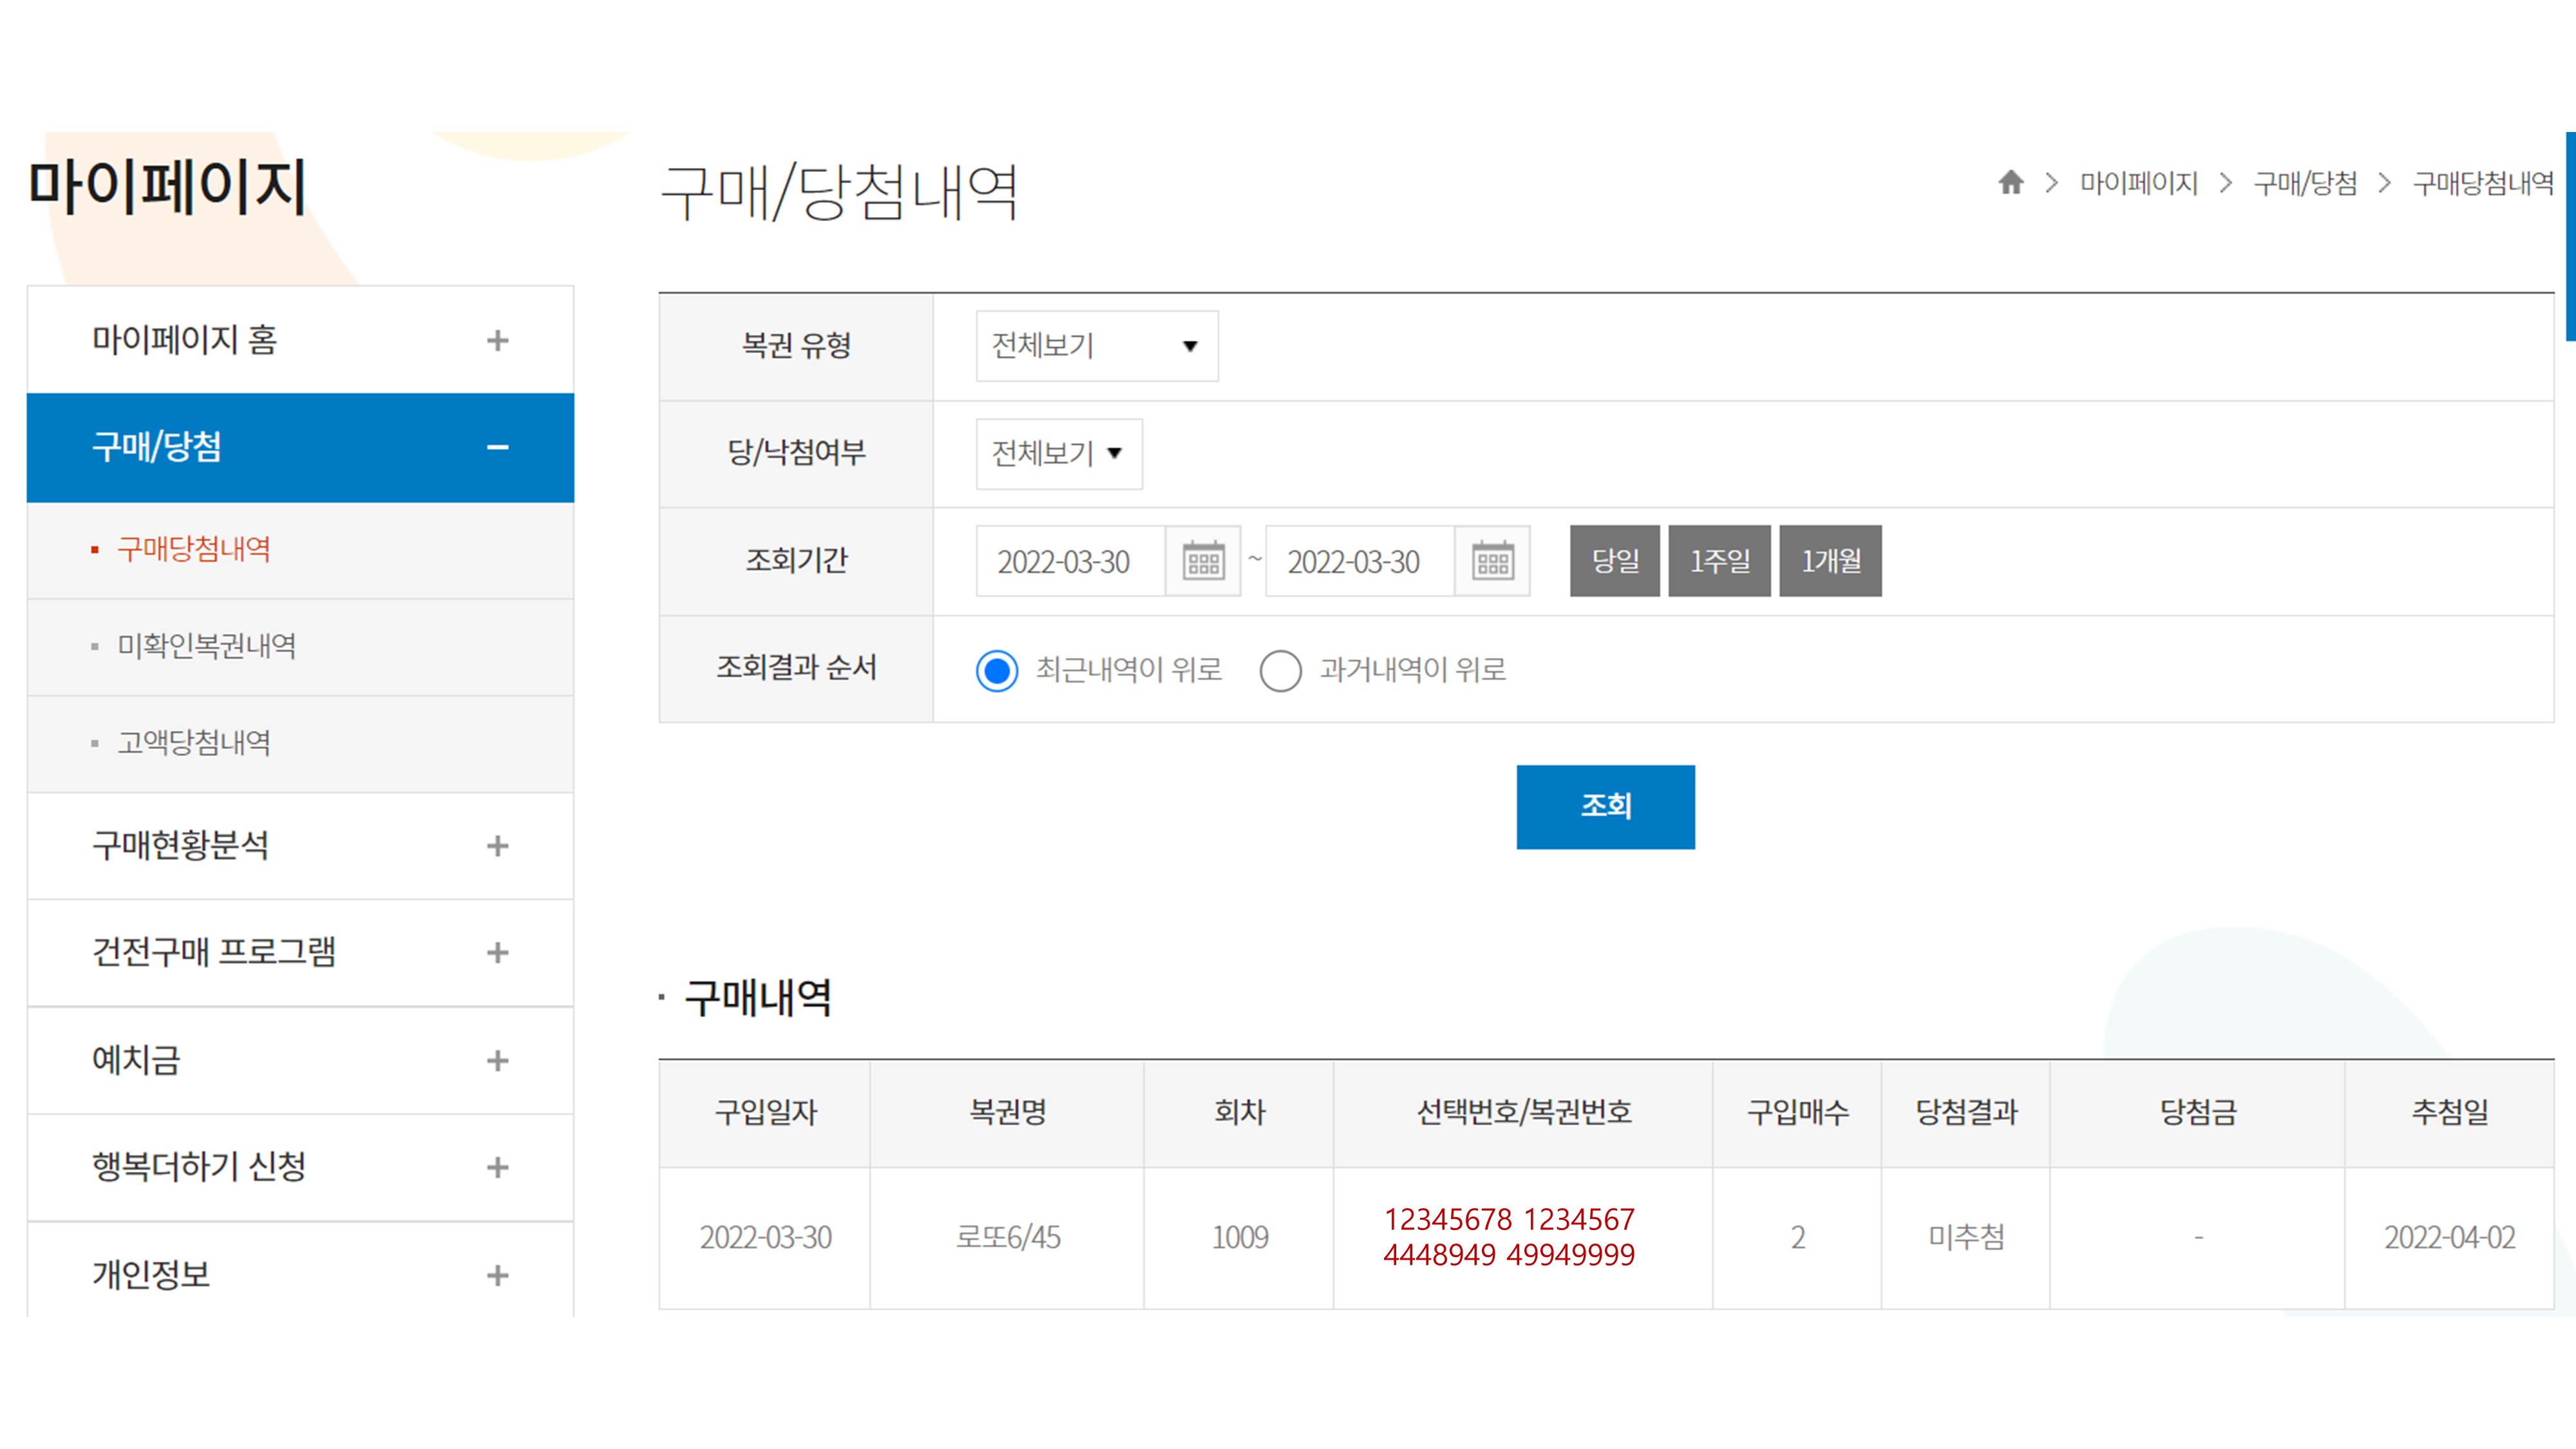This screenshot has width=2576, height=1449.
Task: Open the start date calendar picker
Action: click(1203, 561)
